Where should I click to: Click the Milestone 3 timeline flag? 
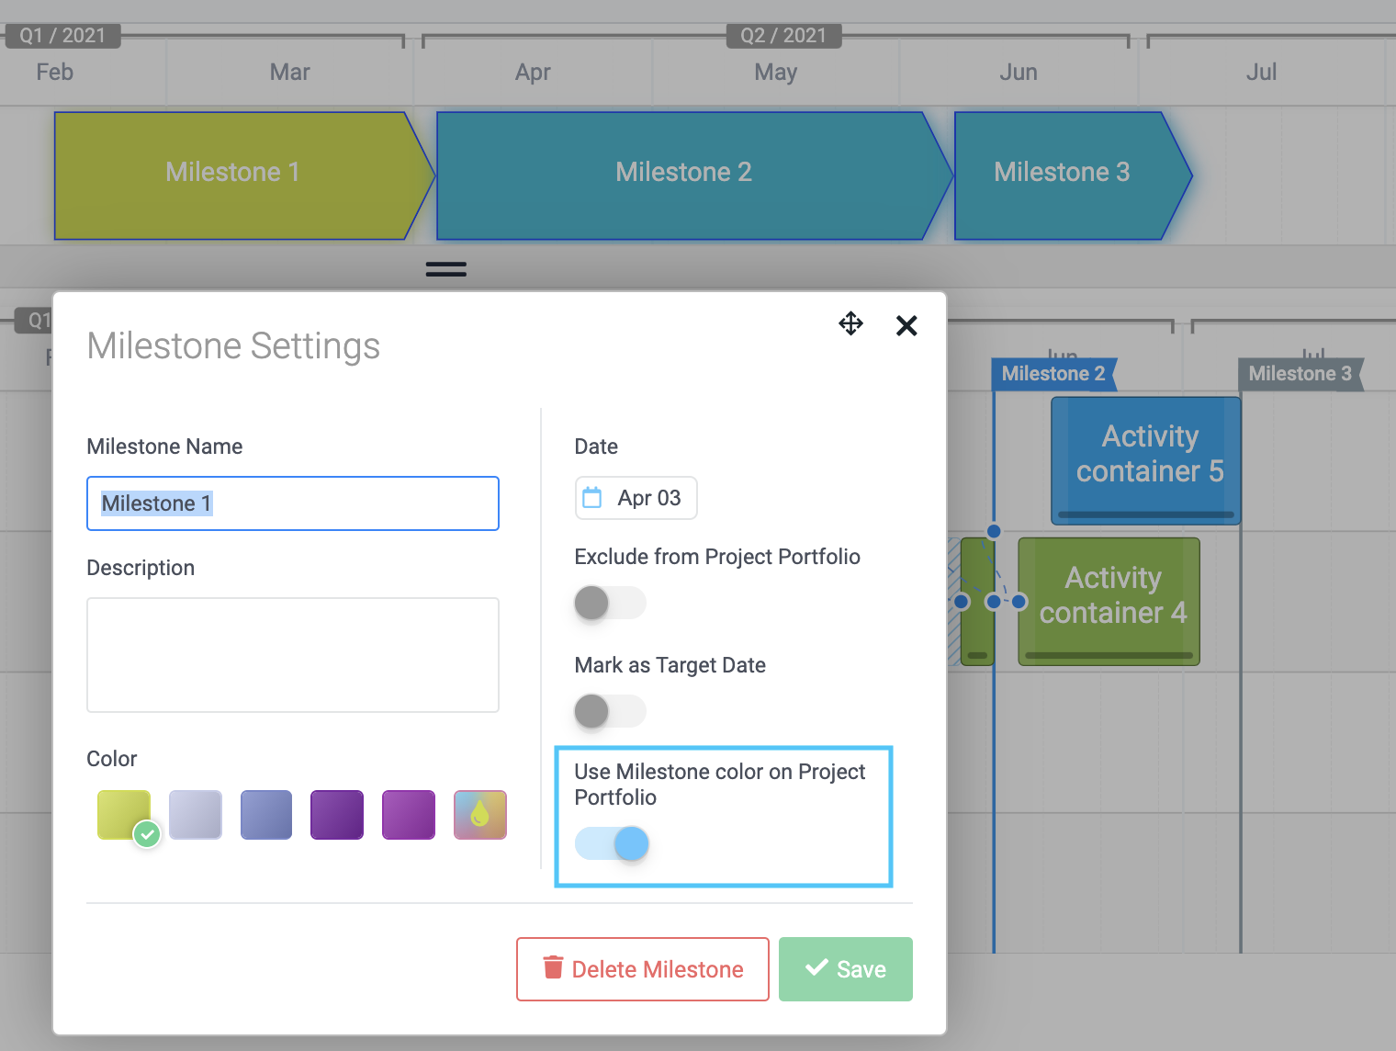[1300, 374]
